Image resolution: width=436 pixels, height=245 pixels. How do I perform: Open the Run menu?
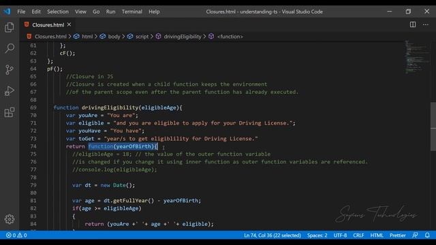(110, 12)
